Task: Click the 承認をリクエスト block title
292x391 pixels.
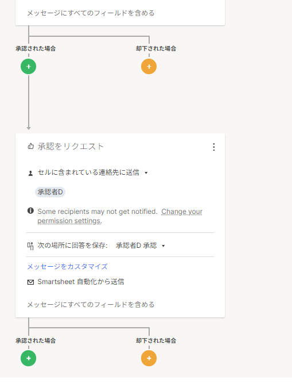Action: point(71,147)
